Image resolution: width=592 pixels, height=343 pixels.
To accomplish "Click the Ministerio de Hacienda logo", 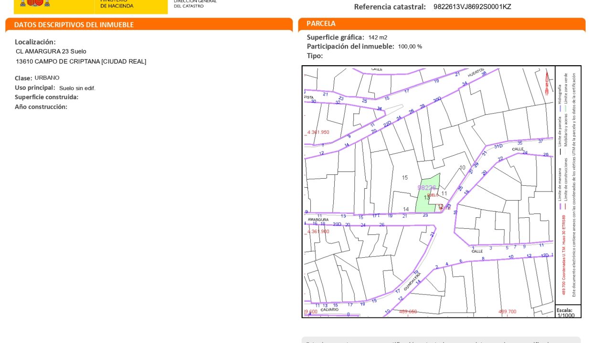I will pyautogui.click(x=117, y=4).
